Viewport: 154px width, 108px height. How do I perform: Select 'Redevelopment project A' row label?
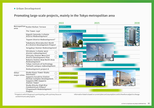[37, 69]
